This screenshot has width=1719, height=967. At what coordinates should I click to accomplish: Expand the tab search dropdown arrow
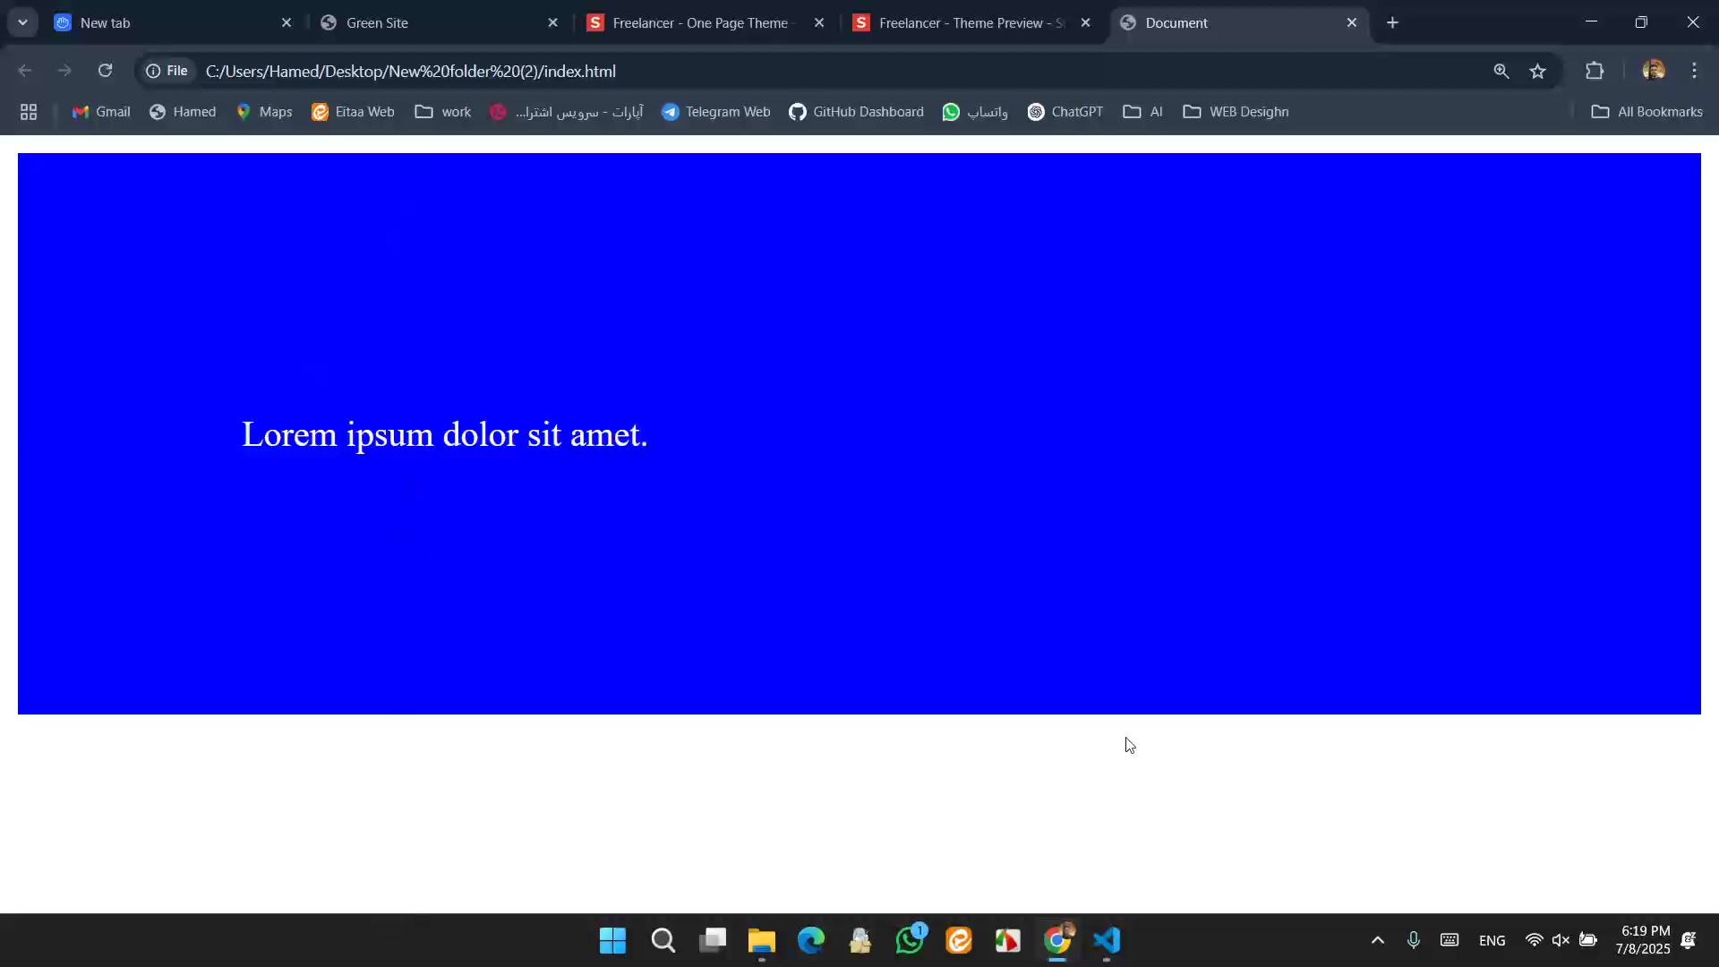pyautogui.click(x=22, y=22)
